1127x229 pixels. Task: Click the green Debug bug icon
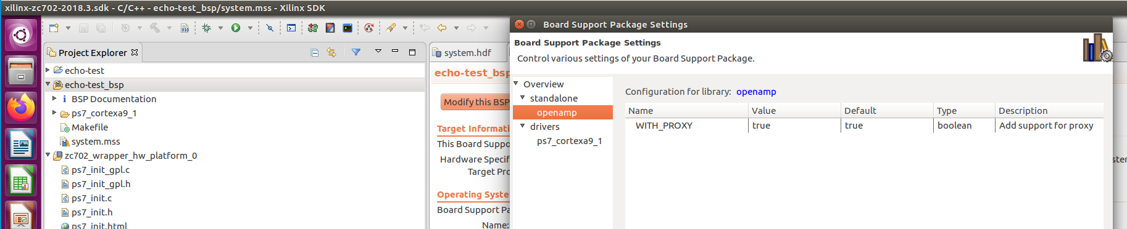207,28
